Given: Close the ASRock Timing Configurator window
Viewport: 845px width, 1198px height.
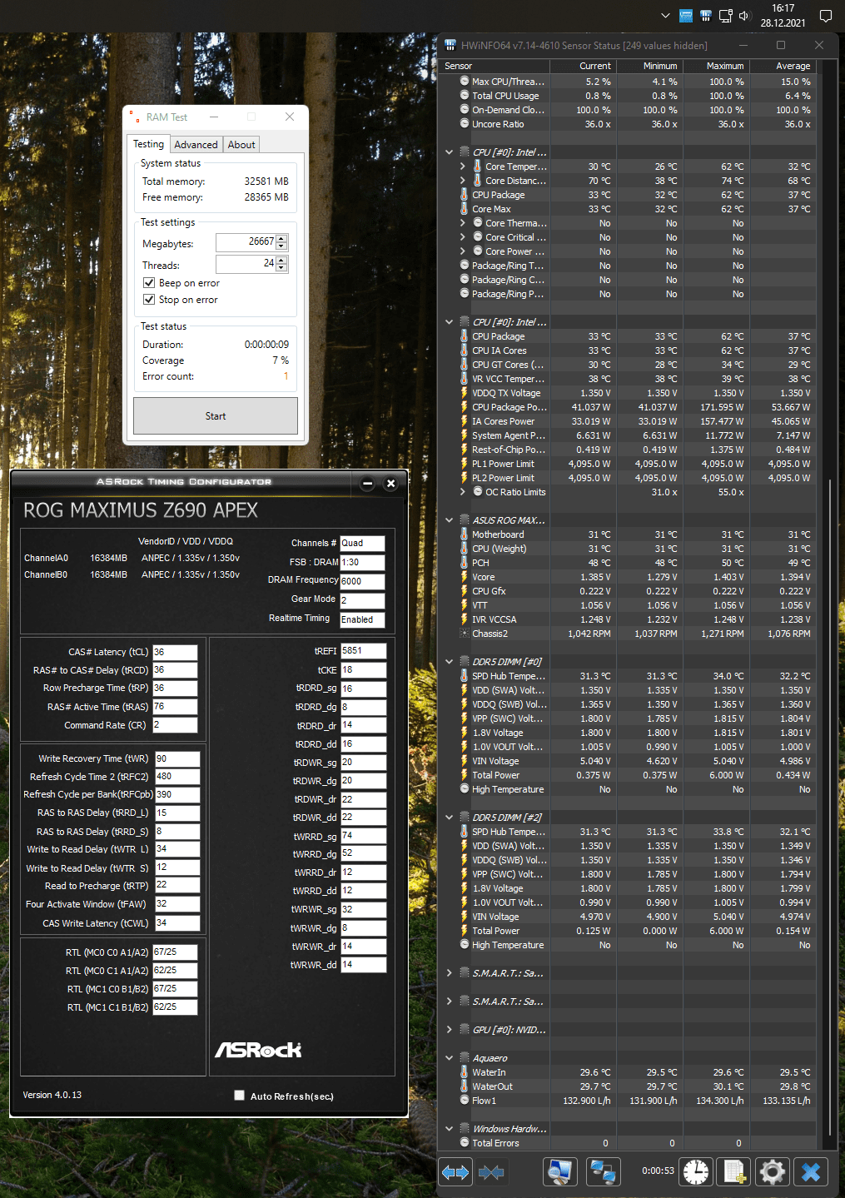Looking at the screenshot, I should 390,483.
